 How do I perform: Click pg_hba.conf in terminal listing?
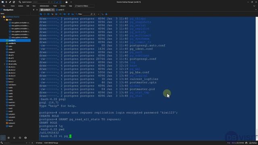(x=139, y=72)
